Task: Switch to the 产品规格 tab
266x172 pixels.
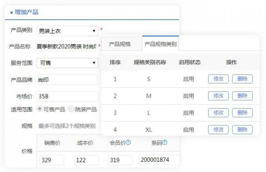Action: 119,44
